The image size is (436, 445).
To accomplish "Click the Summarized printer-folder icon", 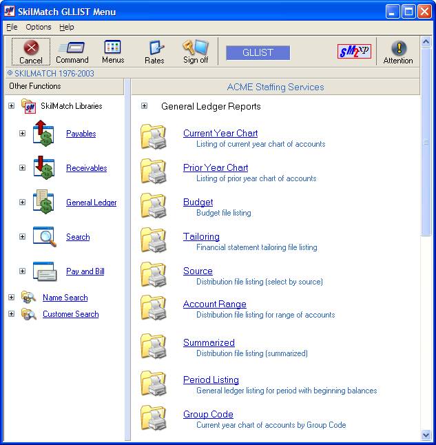I will coord(154,346).
